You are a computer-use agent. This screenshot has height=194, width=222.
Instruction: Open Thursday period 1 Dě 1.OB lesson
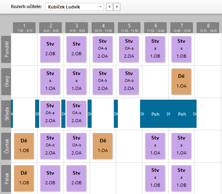click(24, 146)
